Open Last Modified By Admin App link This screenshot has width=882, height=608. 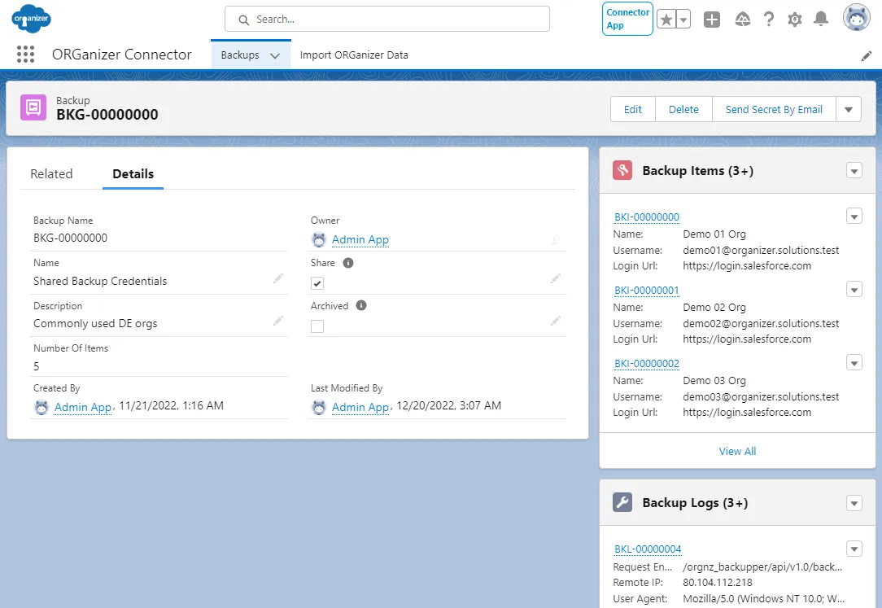pos(360,407)
